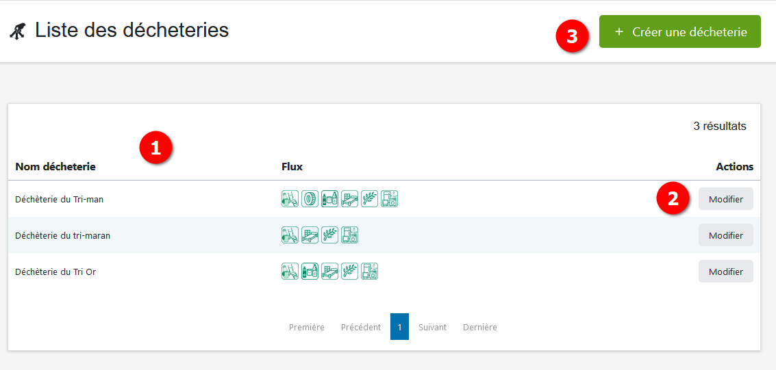This screenshot has height=370, width=776.
Task: Click Modifier for Déchèterie du Tri-man
Action: point(725,199)
